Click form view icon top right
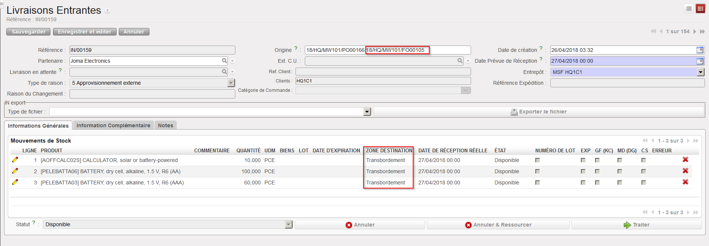 700,9
